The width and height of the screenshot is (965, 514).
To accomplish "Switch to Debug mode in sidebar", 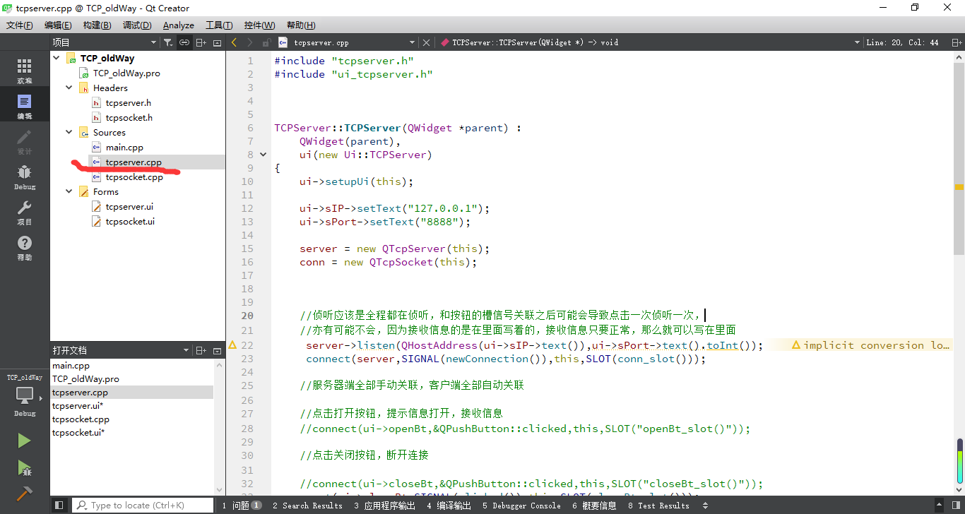I will tap(25, 177).
